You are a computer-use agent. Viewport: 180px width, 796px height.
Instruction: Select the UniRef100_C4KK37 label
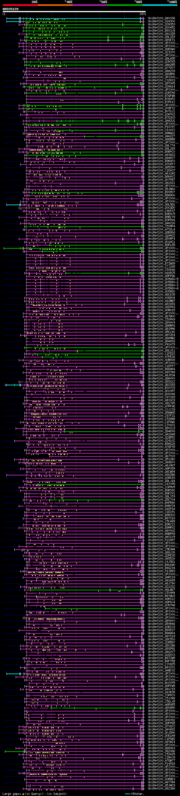(161, 211)
